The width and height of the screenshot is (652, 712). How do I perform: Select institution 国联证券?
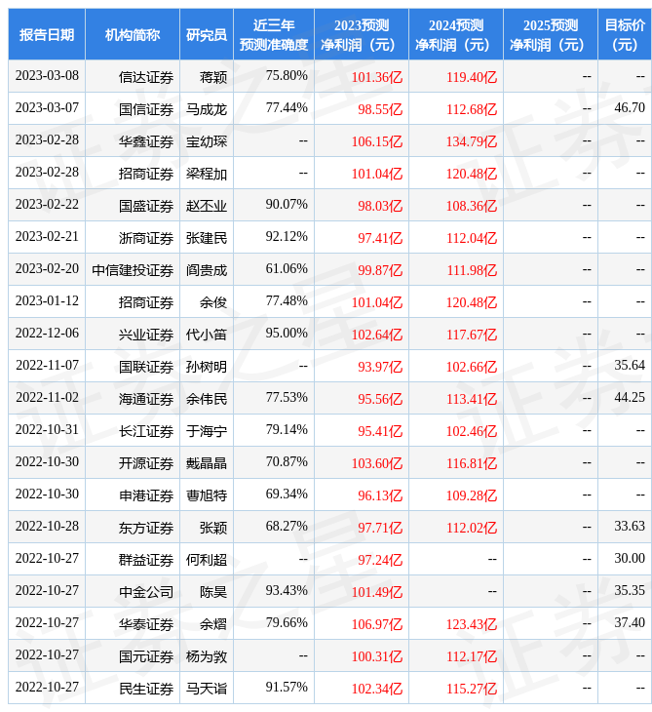pos(145,367)
